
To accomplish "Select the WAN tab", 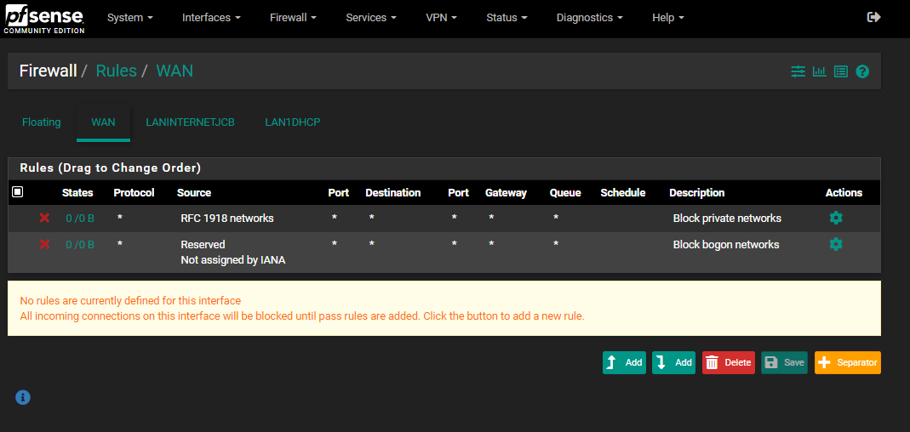I will pyautogui.click(x=103, y=122).
